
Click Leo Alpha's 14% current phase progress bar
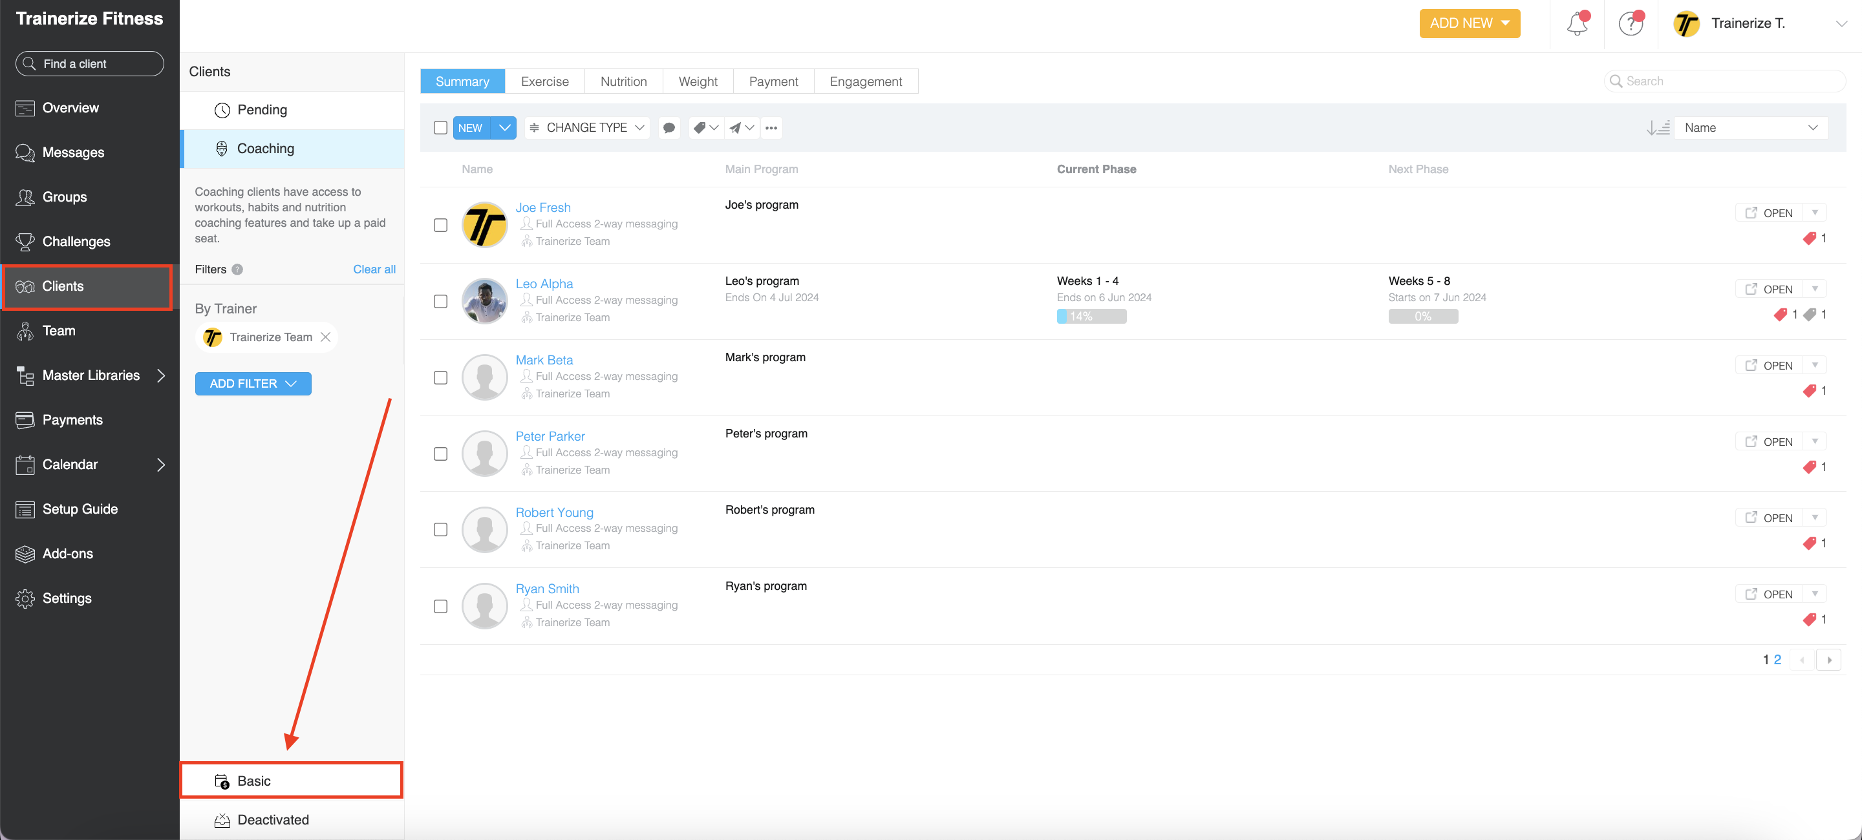point(1091,317)
